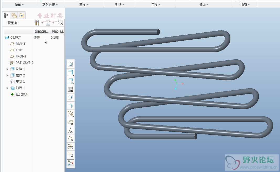Viewport: 280px width, 172px height.
Task: Click the spring wire model's top end face
Action: [159, 32]
